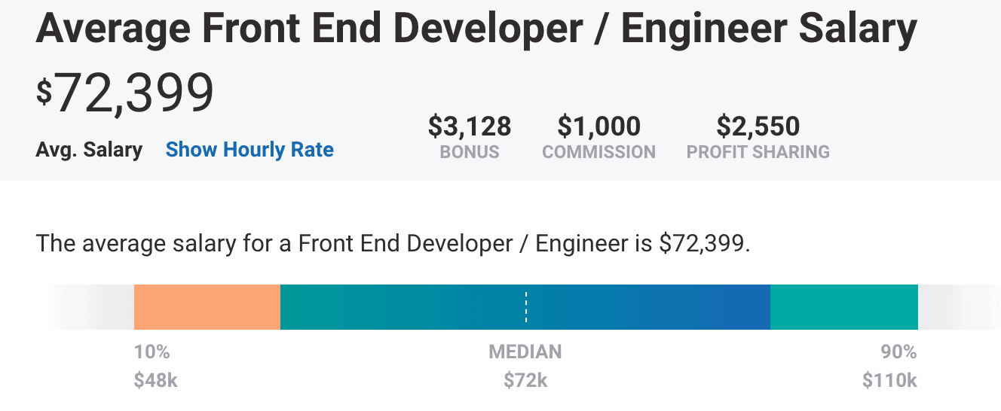The image size is (1001, 411).
Task: Click the Show Hourly Rate link
Action: 249,150
